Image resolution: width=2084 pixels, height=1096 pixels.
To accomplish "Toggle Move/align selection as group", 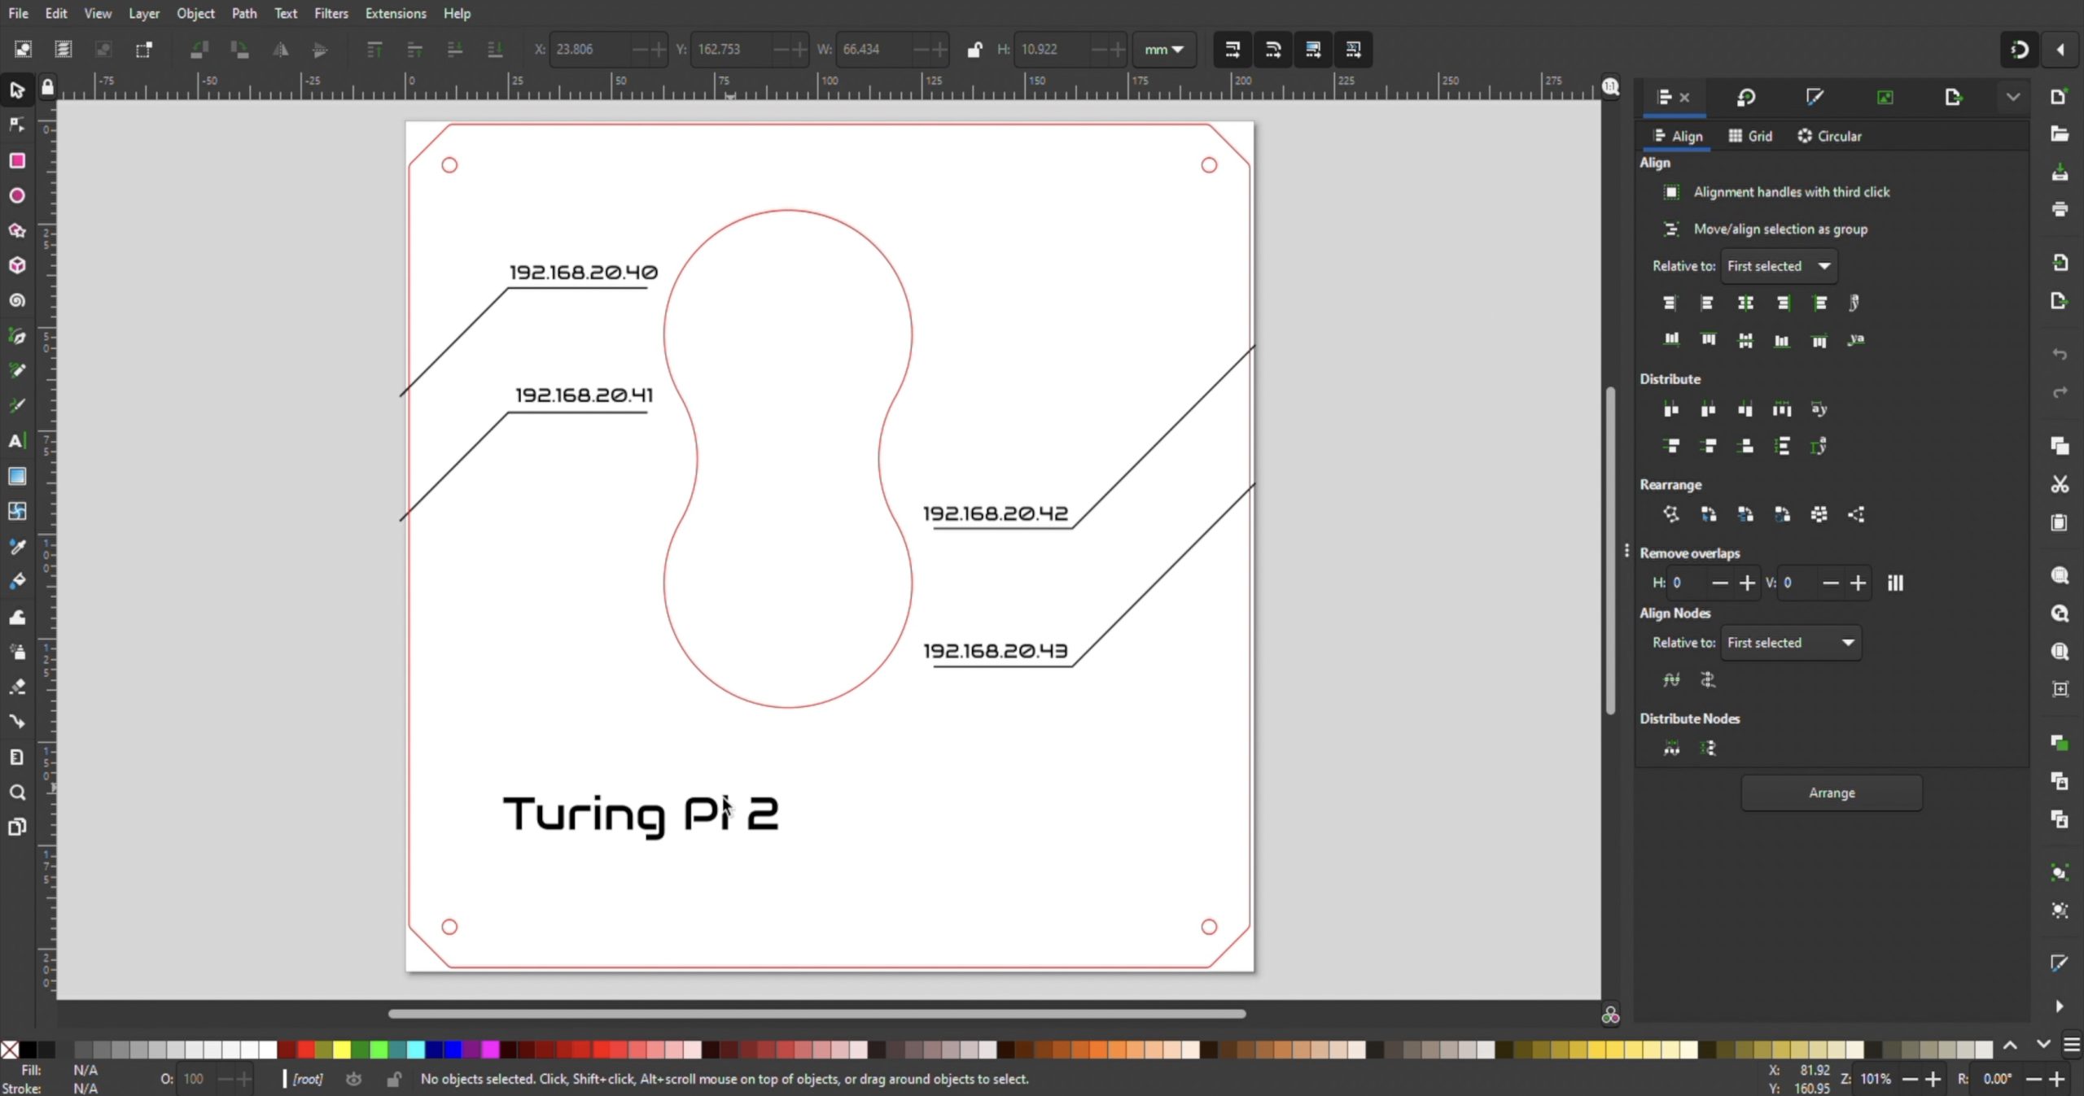I will pyautogui.click(x=1671, y=229).
